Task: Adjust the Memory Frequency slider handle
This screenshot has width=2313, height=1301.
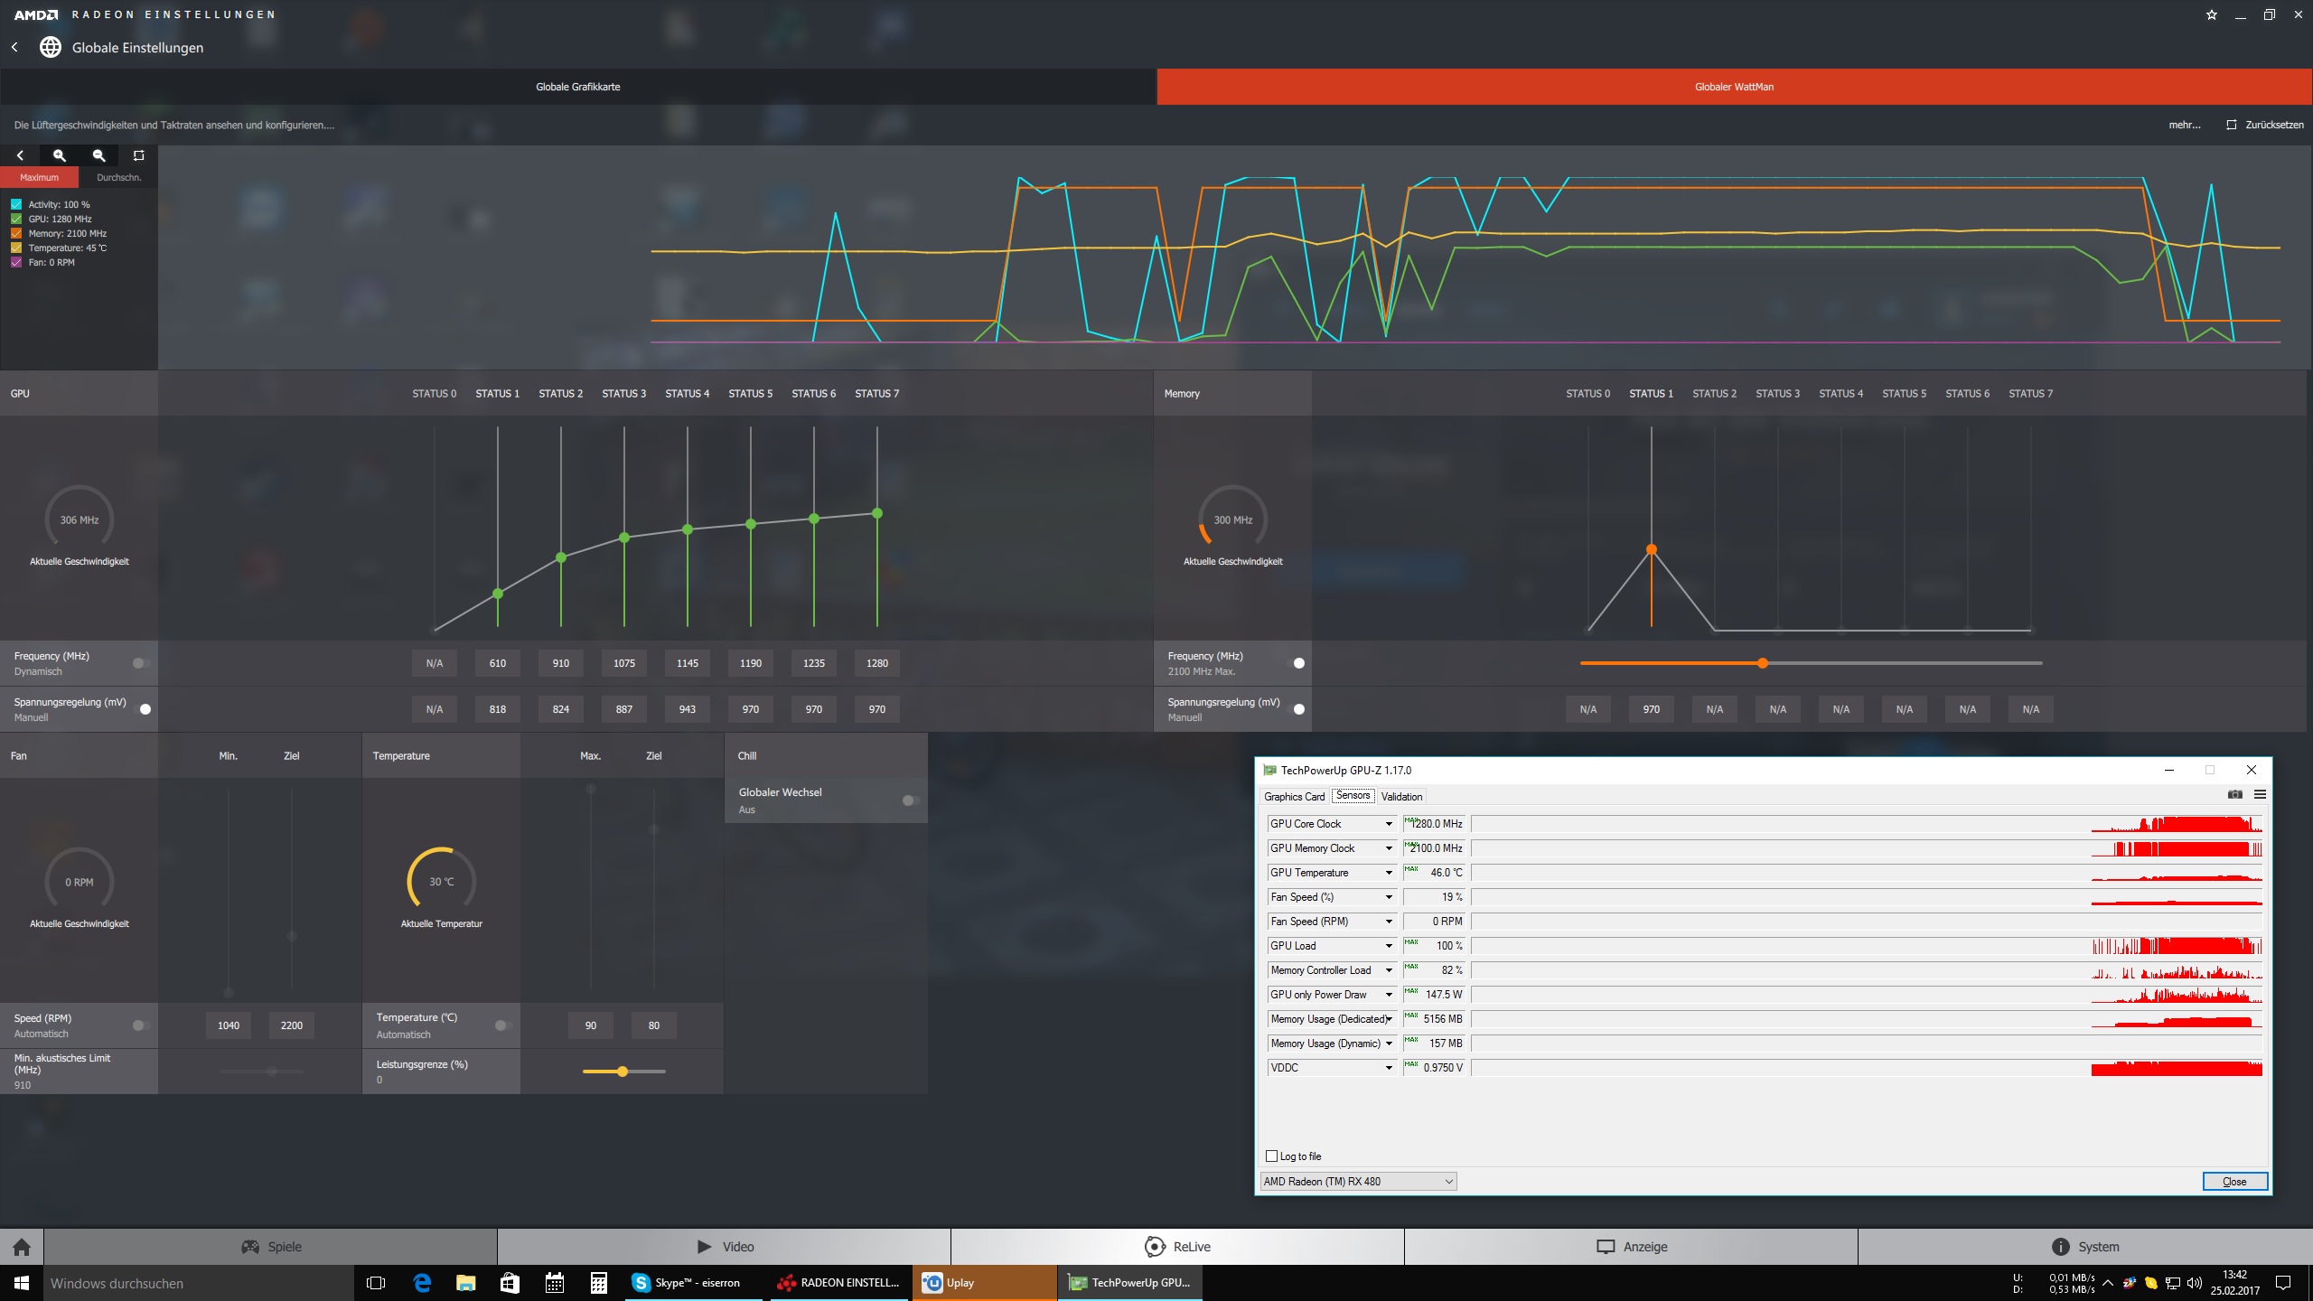Action: click(x=1762, y=663)
